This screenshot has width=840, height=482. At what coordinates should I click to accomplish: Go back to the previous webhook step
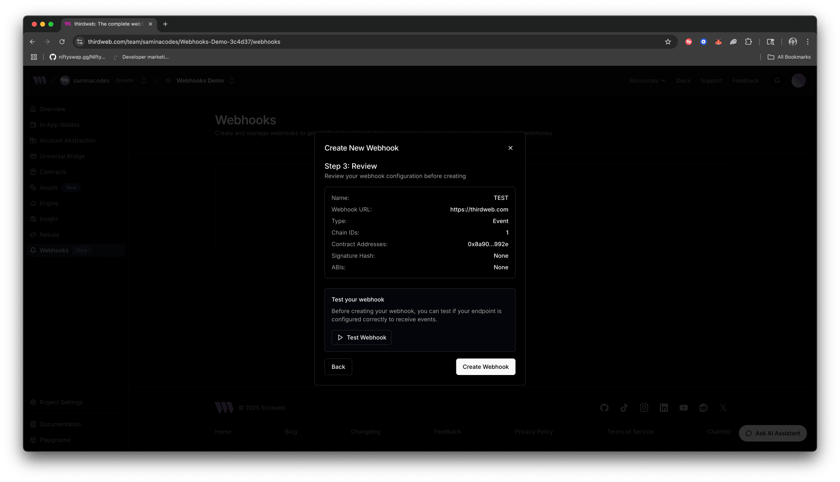click(x=338, y=366)
